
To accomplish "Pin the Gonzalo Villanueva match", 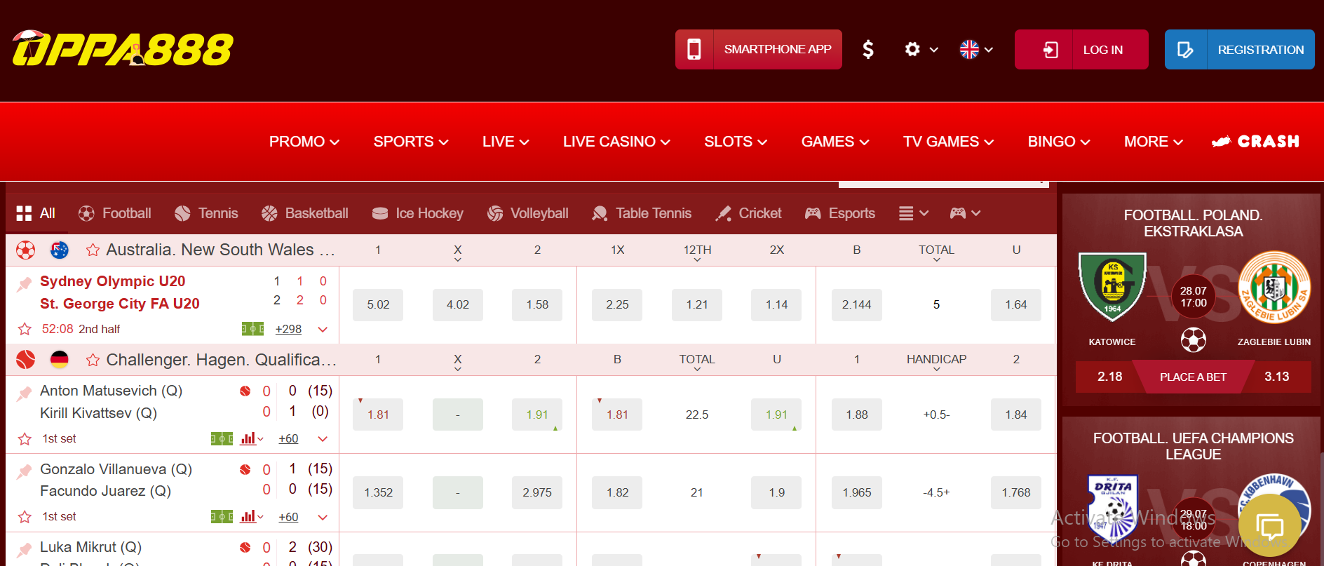I will tap(25, 471).
